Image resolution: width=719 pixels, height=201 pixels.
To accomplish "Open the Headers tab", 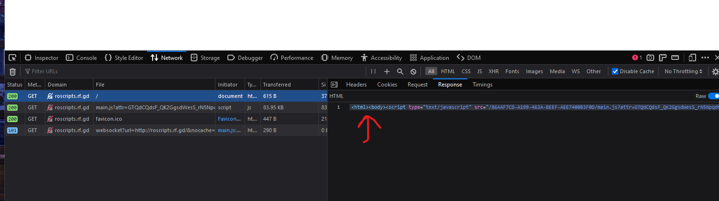I will pyautogui.click(x=356, y=85).
